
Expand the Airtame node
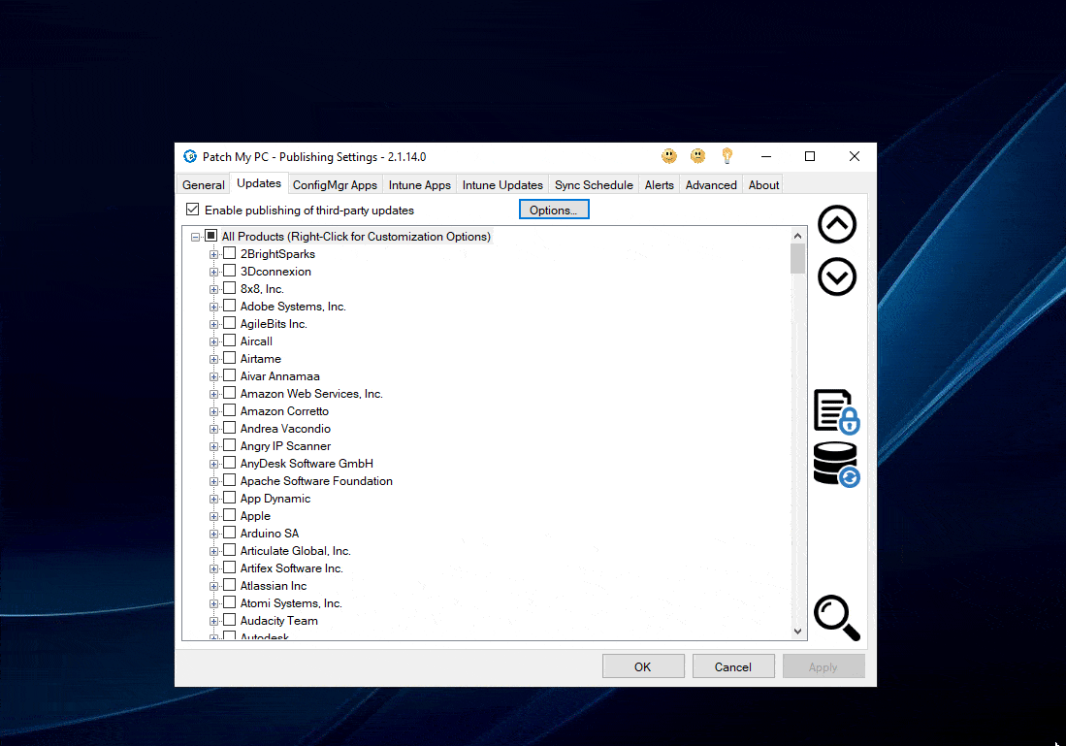coord(213,359)
